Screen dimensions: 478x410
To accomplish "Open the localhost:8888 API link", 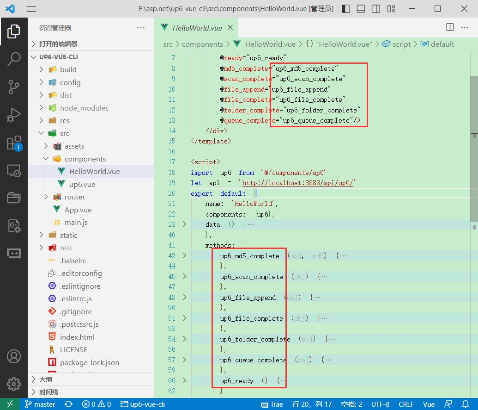I will point(297,183).
